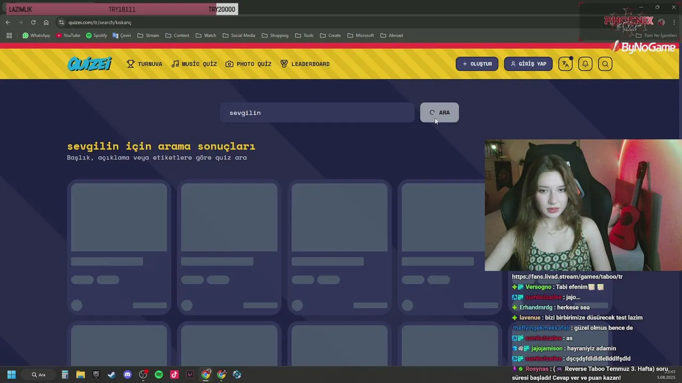Expand the Abroad bookmarks folder

[x=391, y=36]
